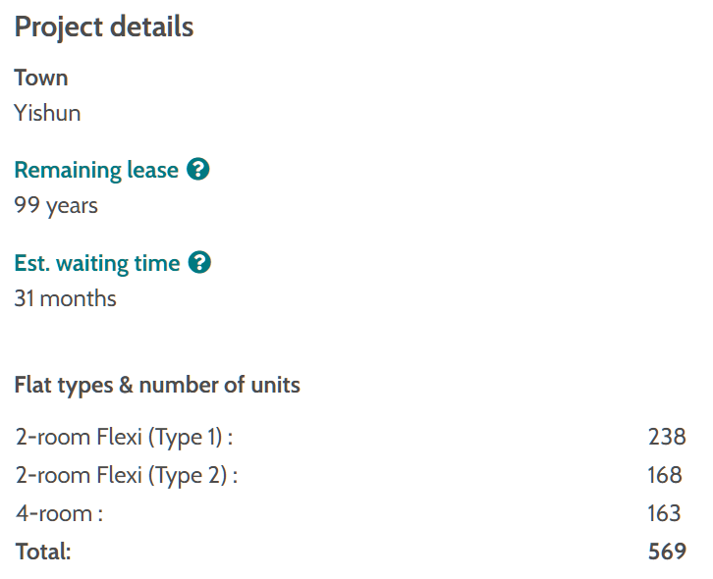Click the Town field label
The image size is (713, 579).
point(41,78)
